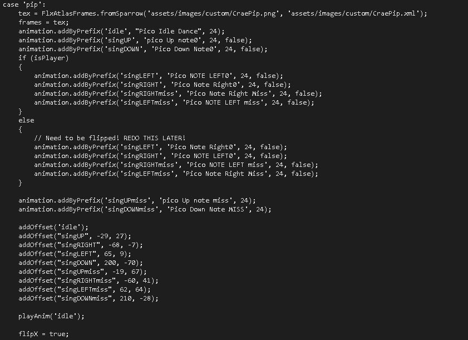
Task: Click the "case 'pip':" line
Action: coord(24,4)
